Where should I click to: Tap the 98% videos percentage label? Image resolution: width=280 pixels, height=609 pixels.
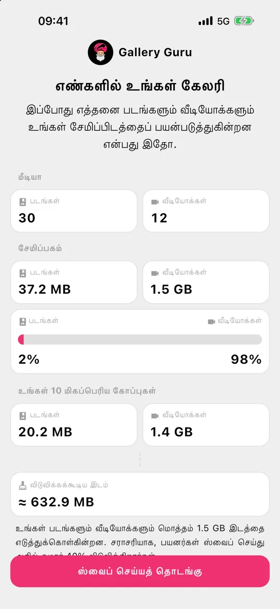246,360
